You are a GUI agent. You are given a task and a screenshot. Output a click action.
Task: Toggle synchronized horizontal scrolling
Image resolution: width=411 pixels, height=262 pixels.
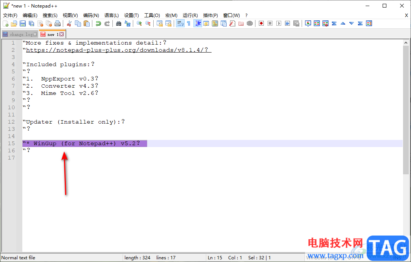(168, 23)
